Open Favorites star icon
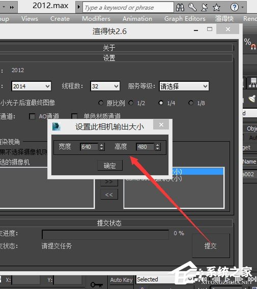 [x=216, y=8]
